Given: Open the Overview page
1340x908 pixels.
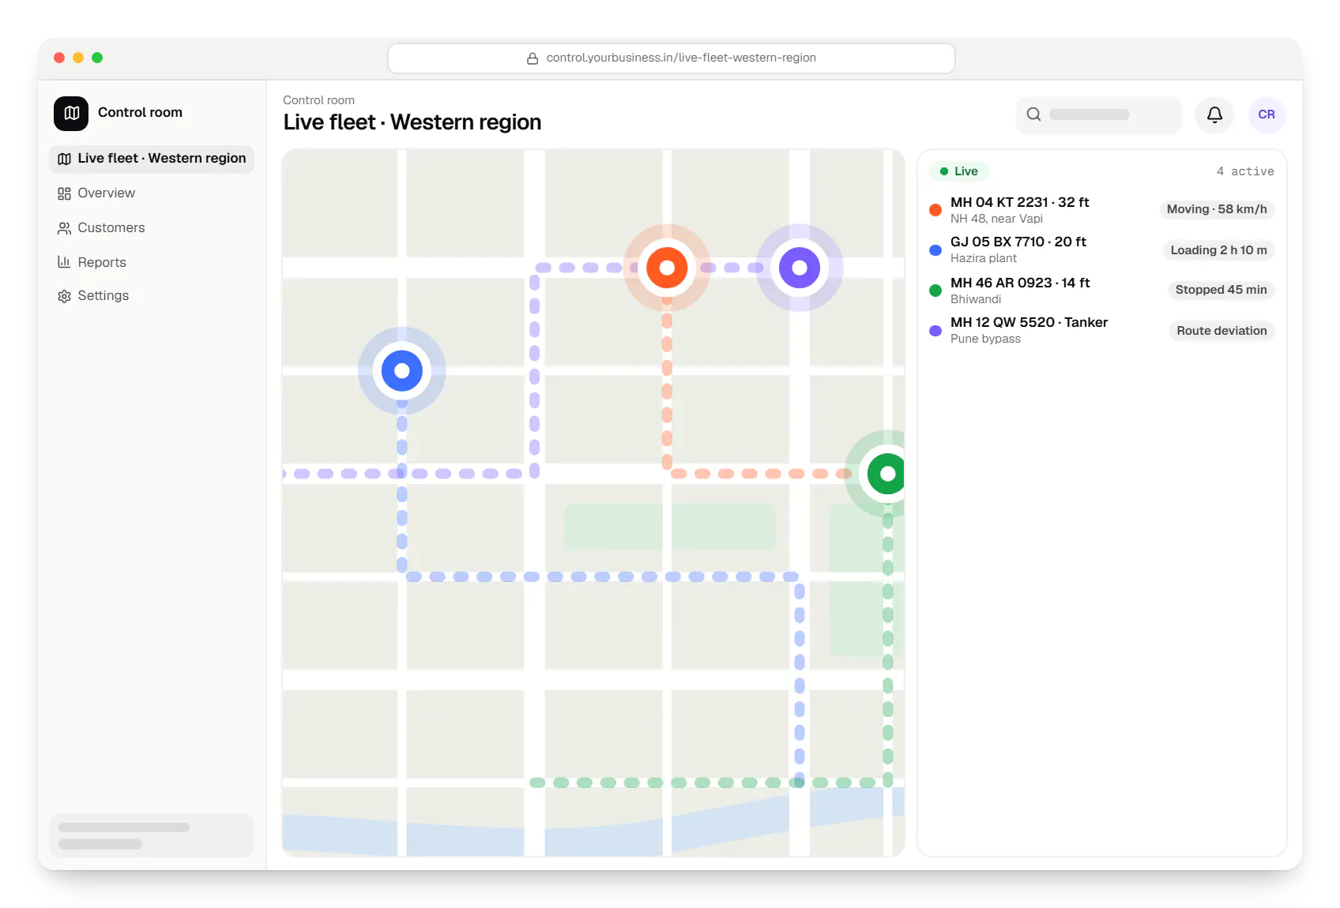Looking at the screenshot, I should pyautogui.click(x=106, y=193).
